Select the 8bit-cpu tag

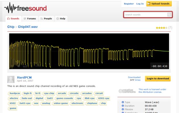pos(89,98)
